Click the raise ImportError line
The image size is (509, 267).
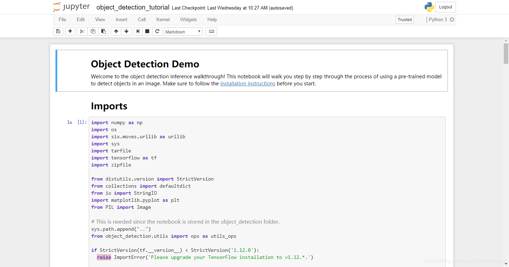click(x=205, y=257)
